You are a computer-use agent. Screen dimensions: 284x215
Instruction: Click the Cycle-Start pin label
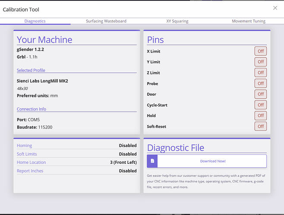click(157, 105)
